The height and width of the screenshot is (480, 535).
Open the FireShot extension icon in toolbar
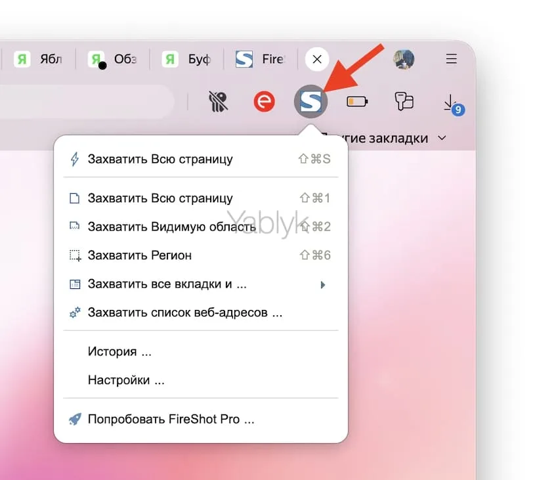pos(310,102)
